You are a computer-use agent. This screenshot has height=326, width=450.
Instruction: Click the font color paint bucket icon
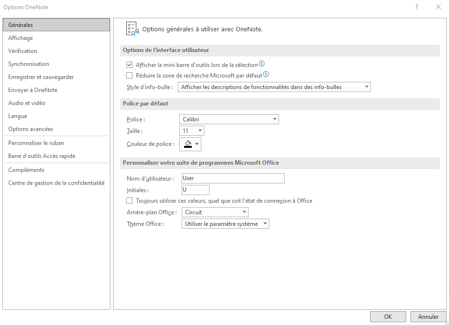188,144
